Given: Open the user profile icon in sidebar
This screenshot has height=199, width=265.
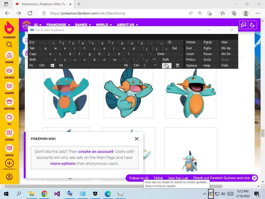Looking at the screenshot, I should pos(9,177).
